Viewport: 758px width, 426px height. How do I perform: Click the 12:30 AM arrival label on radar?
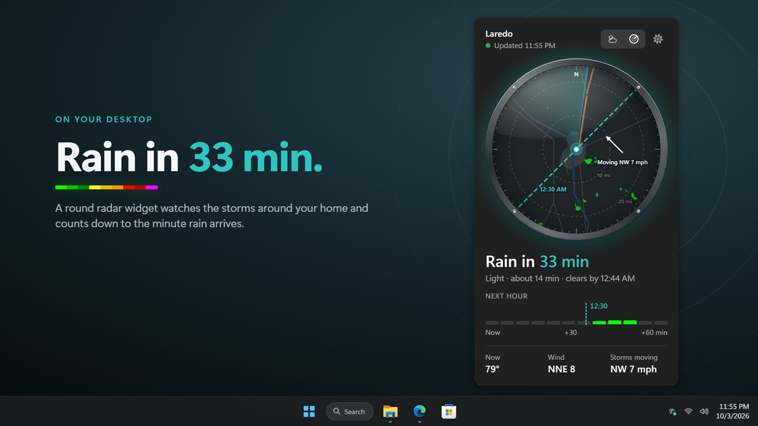[x=553, y=189]
